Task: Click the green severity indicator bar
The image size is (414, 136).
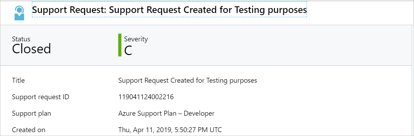Action: [120, 45]
